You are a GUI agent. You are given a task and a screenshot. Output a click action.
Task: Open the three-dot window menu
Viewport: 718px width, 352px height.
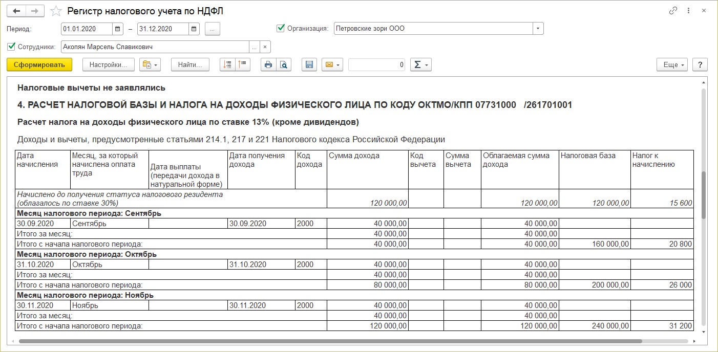(x=690, y=11)
